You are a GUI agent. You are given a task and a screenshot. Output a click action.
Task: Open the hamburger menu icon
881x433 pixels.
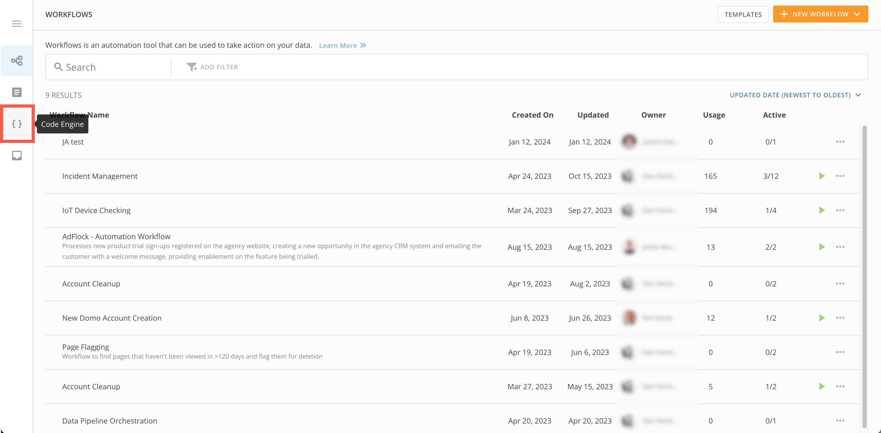pos(16,23)
